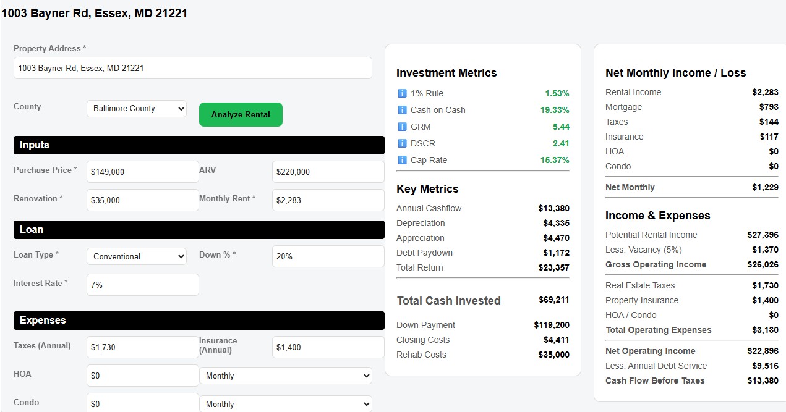
Task: Click the Total Return amount $23,357
Action: point(554,267)
